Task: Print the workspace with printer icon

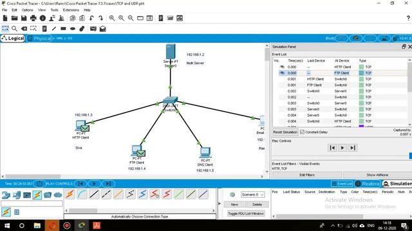Action: (33, 18)
